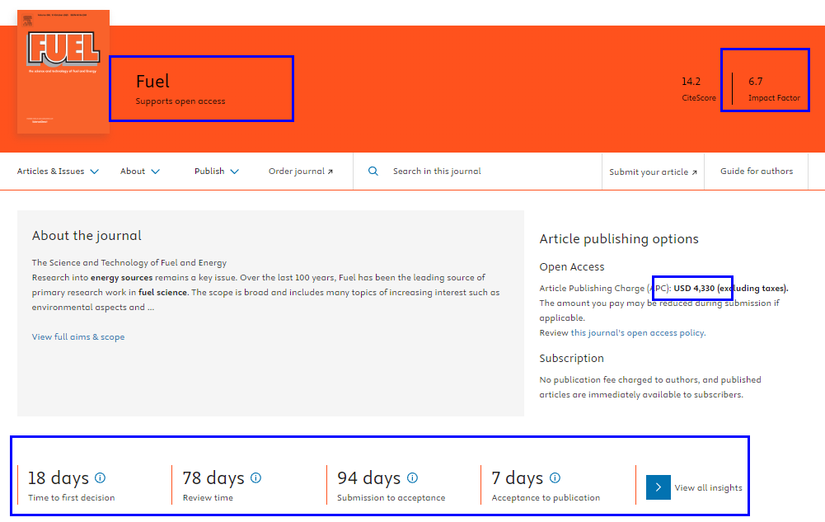
Task: Open this journal's open access policy
Action: 637,333
